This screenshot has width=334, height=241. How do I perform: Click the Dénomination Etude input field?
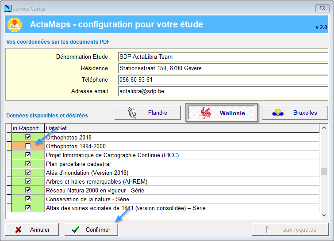[223, 57]
